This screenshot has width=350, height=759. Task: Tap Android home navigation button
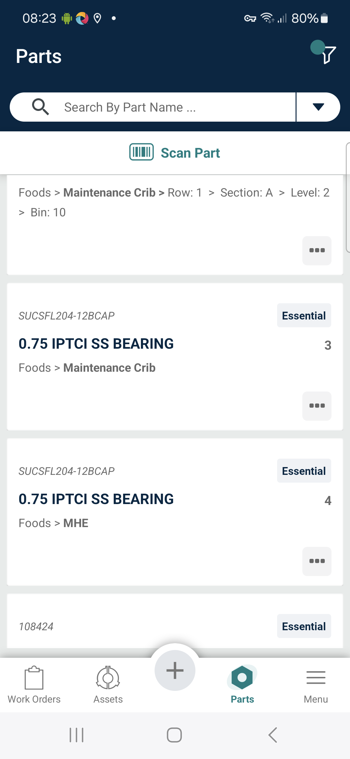coord(174,735)
